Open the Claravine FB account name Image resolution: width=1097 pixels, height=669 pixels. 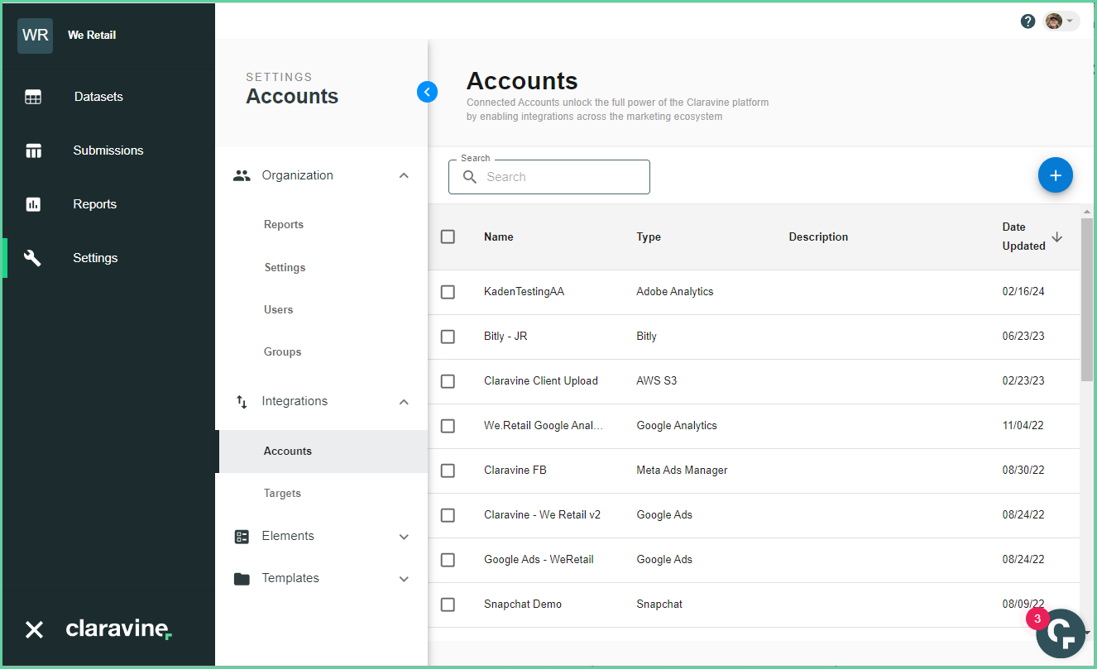pyautogui.click(x=515, y=471)
